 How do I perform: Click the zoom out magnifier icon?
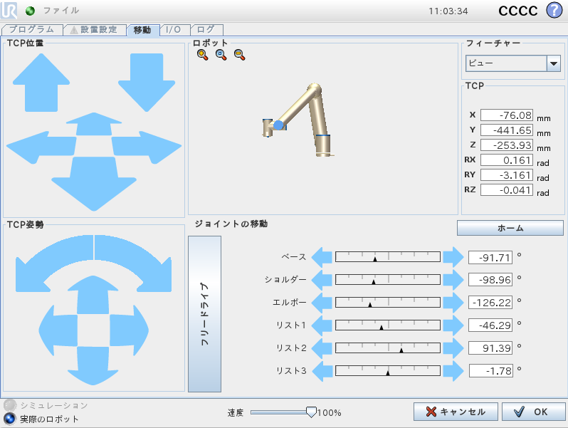[x=239, y=55]
